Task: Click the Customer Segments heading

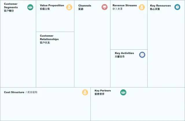Action: coord(11,5)
